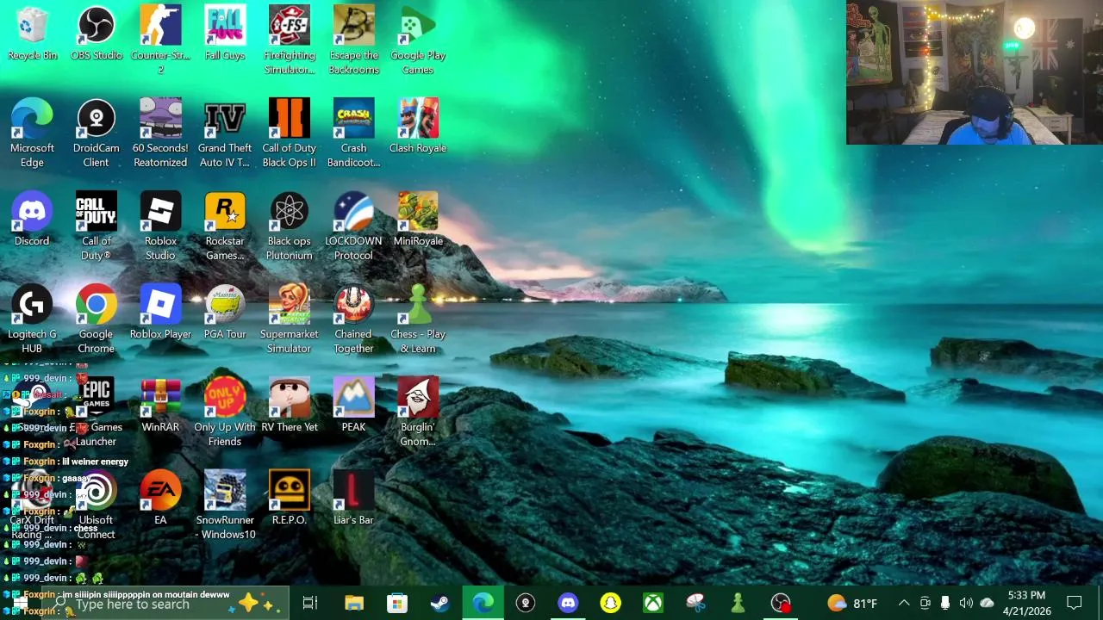Viewport: 1103px width, 620px height.
Task: Open the RV There Yet desktop shortcut
Action: (289, 406)
